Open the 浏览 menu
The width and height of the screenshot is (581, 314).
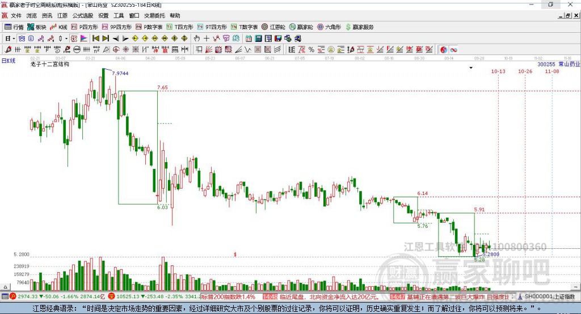[32, 15]
